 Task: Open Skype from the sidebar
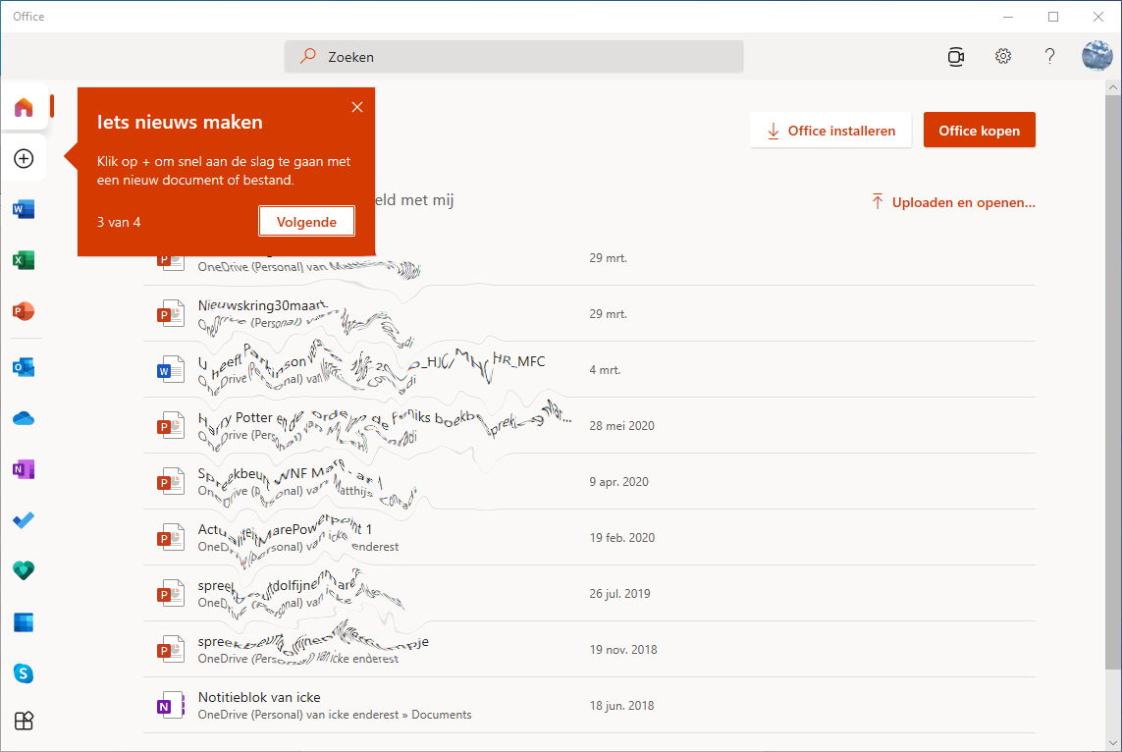coord(24,673)
